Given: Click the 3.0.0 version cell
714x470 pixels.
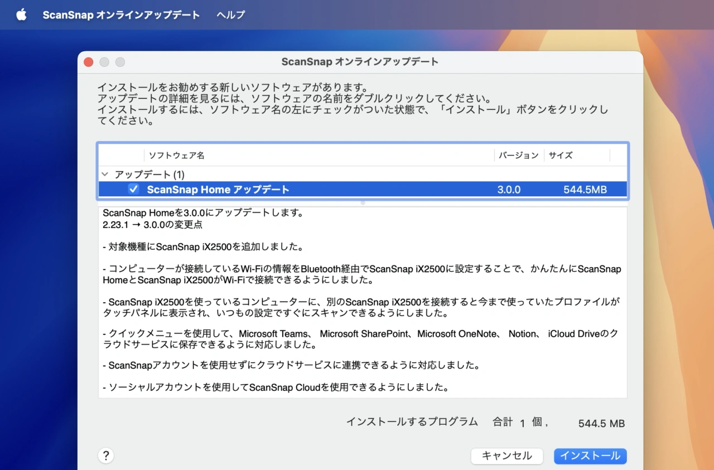Looking at the screenshot, I should (x=509, y=190).
